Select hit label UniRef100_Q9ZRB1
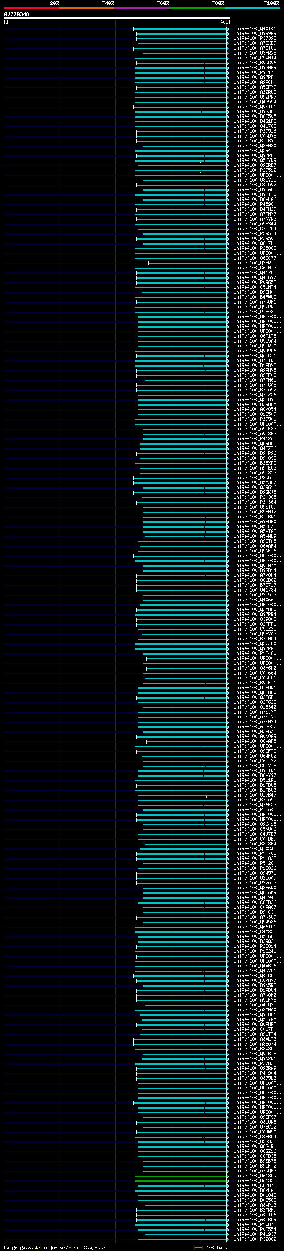Viewport: 284px width, 1251px height. 254,78
